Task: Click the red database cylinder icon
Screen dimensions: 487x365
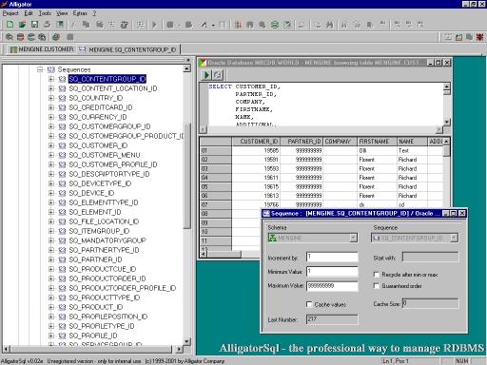Action: pyautogui.click(x=20, y=37)
